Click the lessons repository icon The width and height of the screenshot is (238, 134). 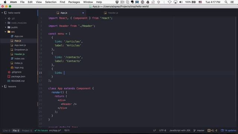6,86
